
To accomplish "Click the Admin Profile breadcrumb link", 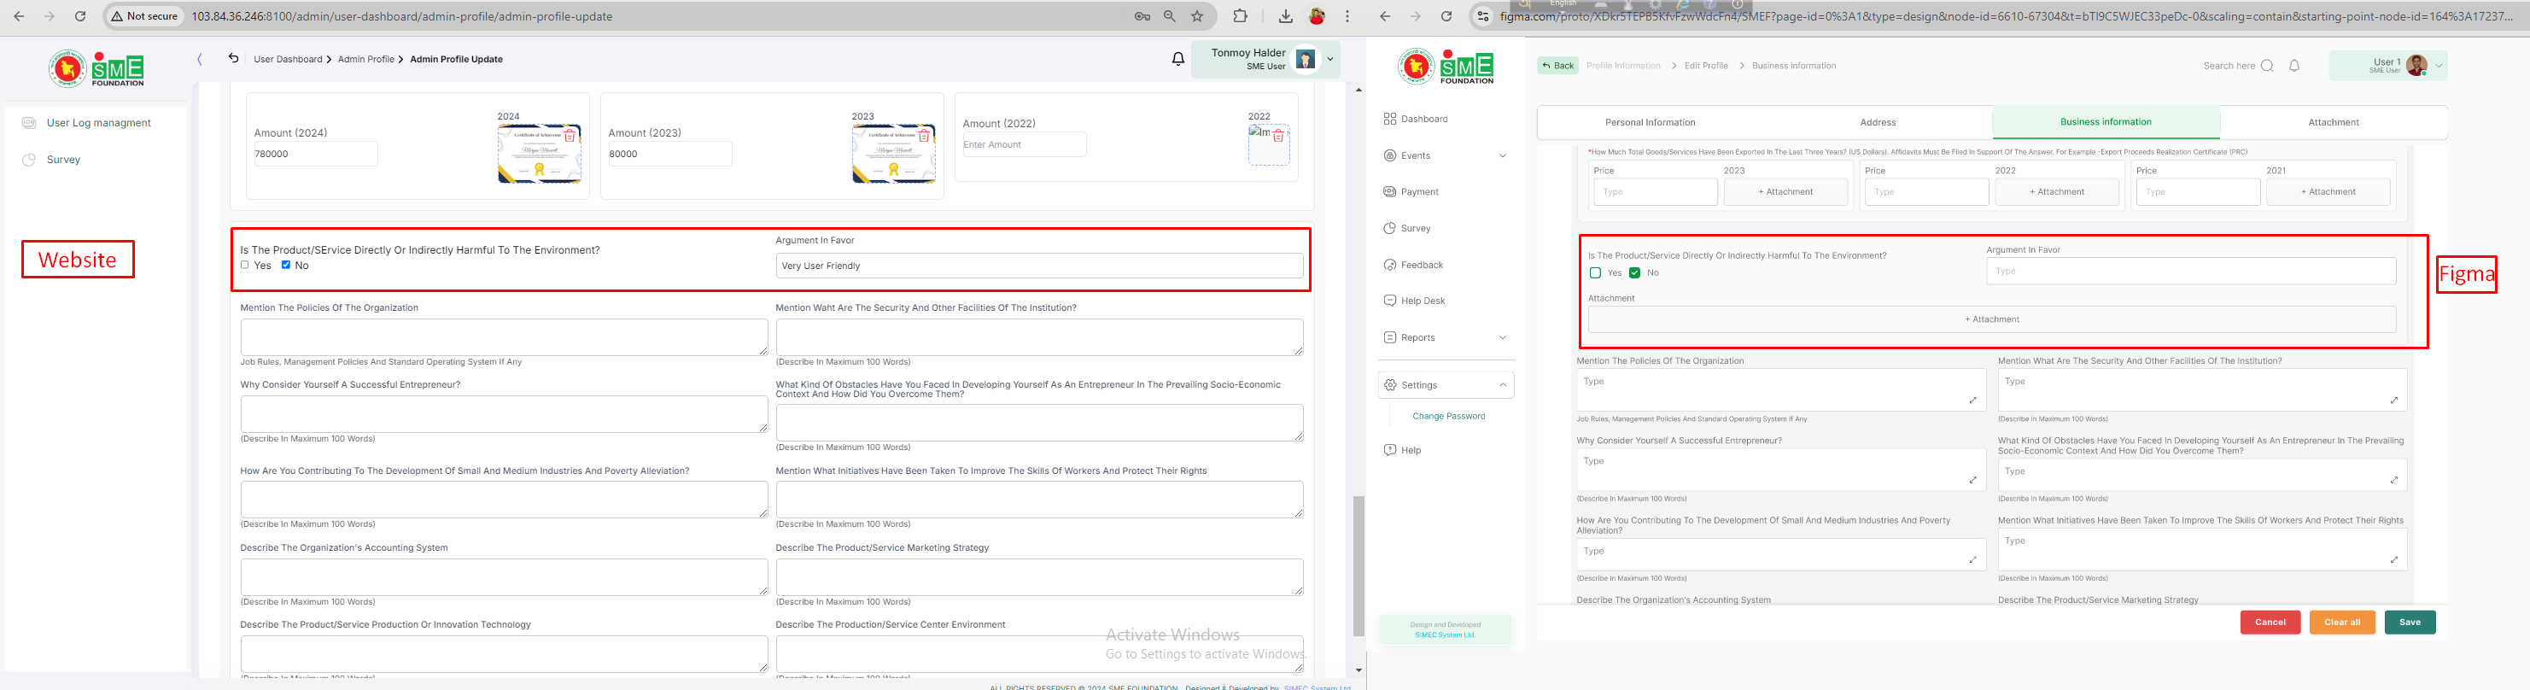I will pyautogui.click(x=366, y=59).
